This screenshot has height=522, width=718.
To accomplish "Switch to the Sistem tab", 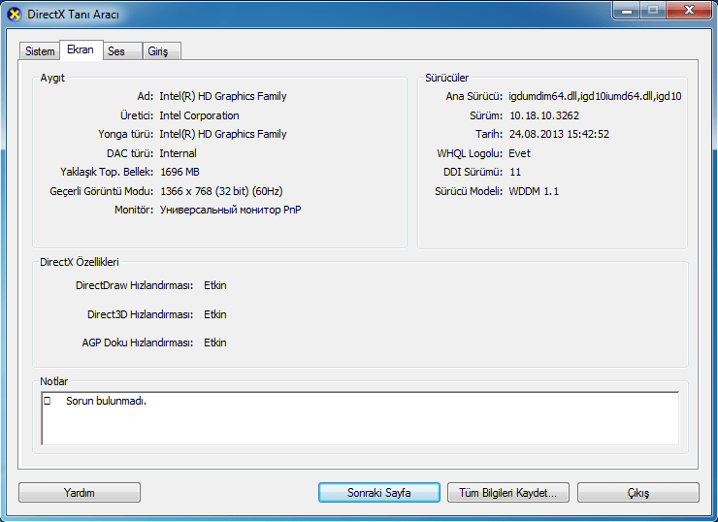I will [40, 50].
